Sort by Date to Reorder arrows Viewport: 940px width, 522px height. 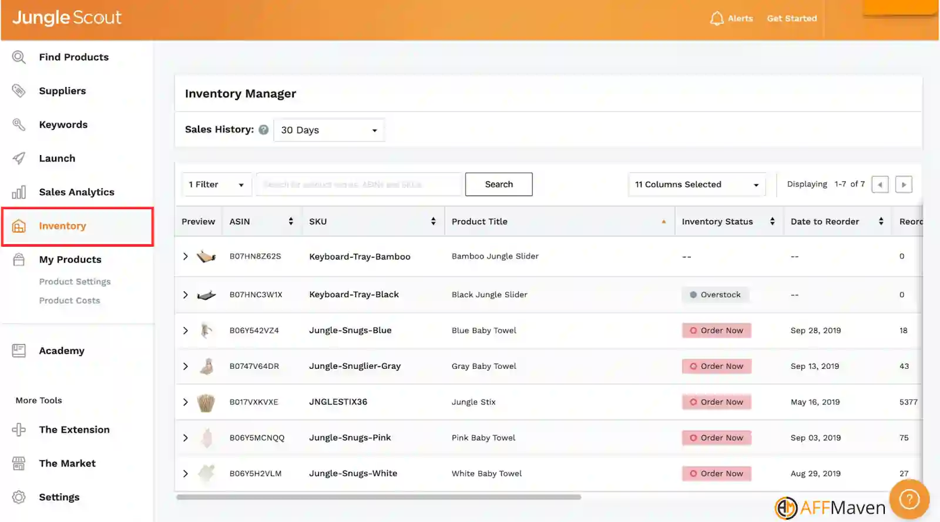(x=881, y=221)
